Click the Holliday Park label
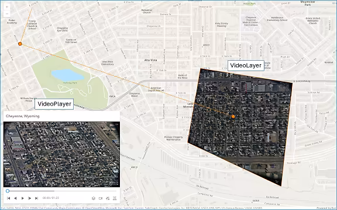Image resolution: width=337 pixels, height=210 pixels. click(70, 83)
